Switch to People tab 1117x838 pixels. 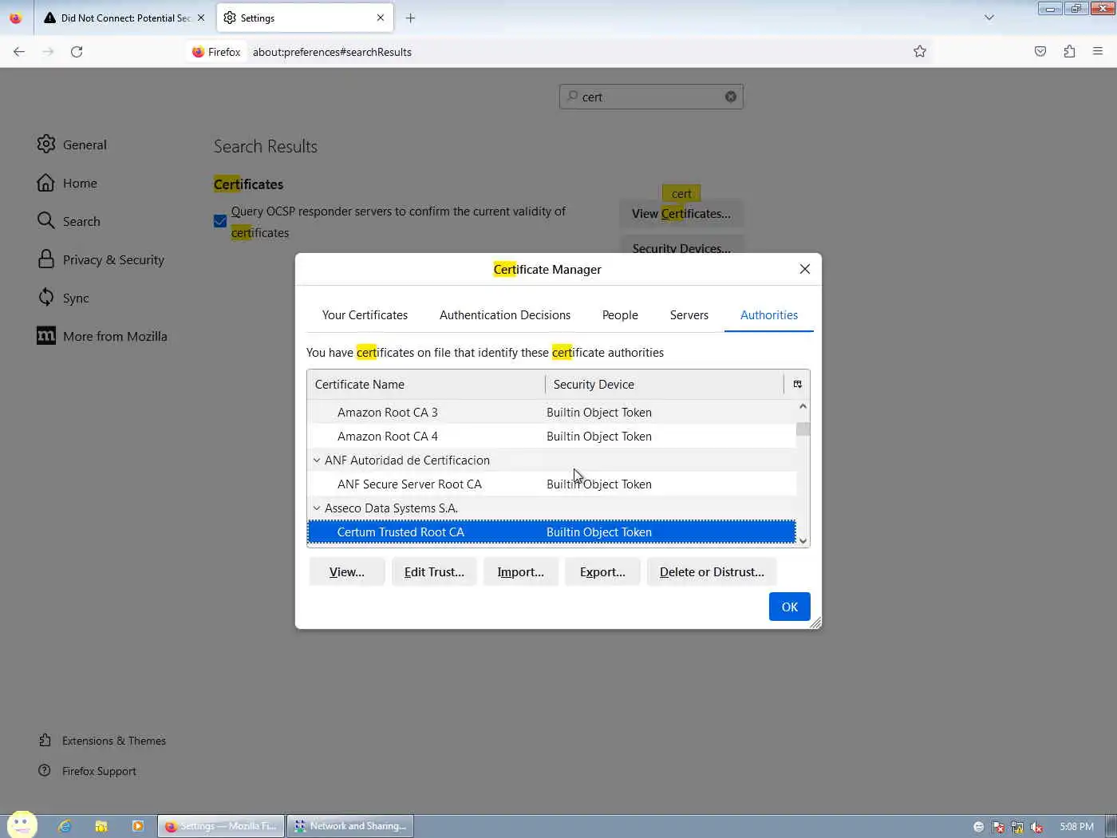tap(620, 315)
